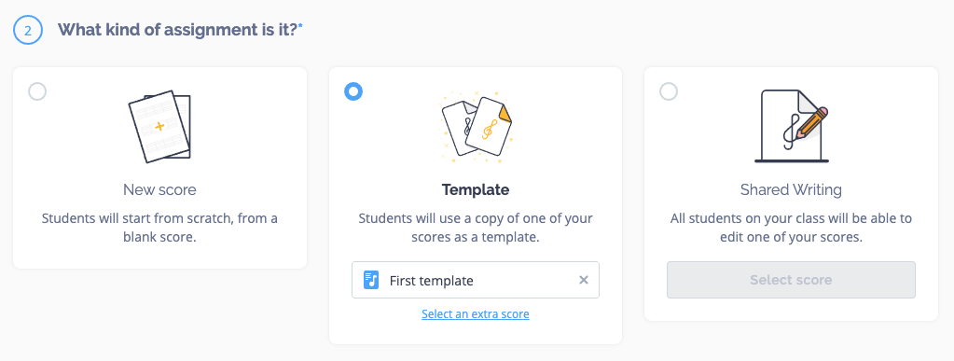This screenshot has height=361, width=954.
Task: Click the Shared Writing card title
Action: tap(791, 189)
